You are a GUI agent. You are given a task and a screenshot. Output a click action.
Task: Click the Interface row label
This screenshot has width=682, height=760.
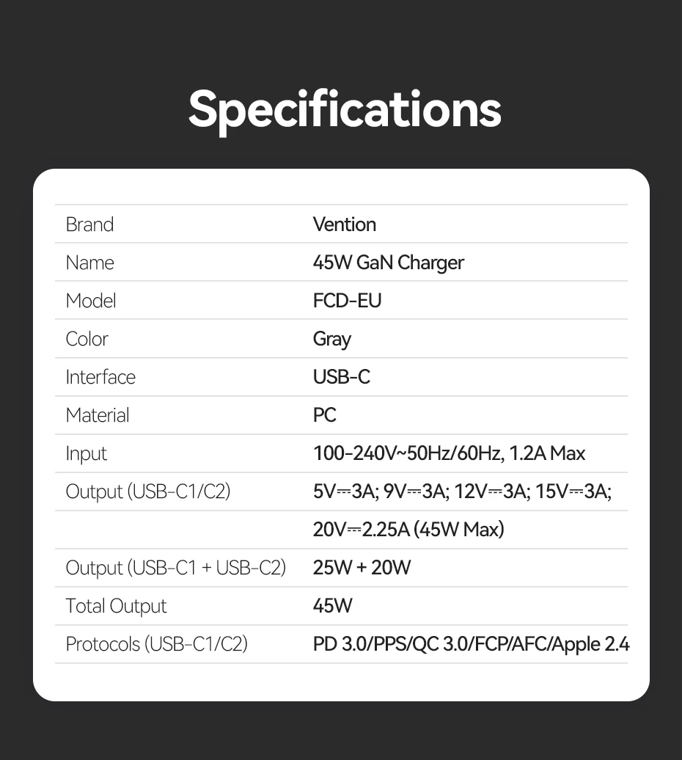(x=100, y=377)
